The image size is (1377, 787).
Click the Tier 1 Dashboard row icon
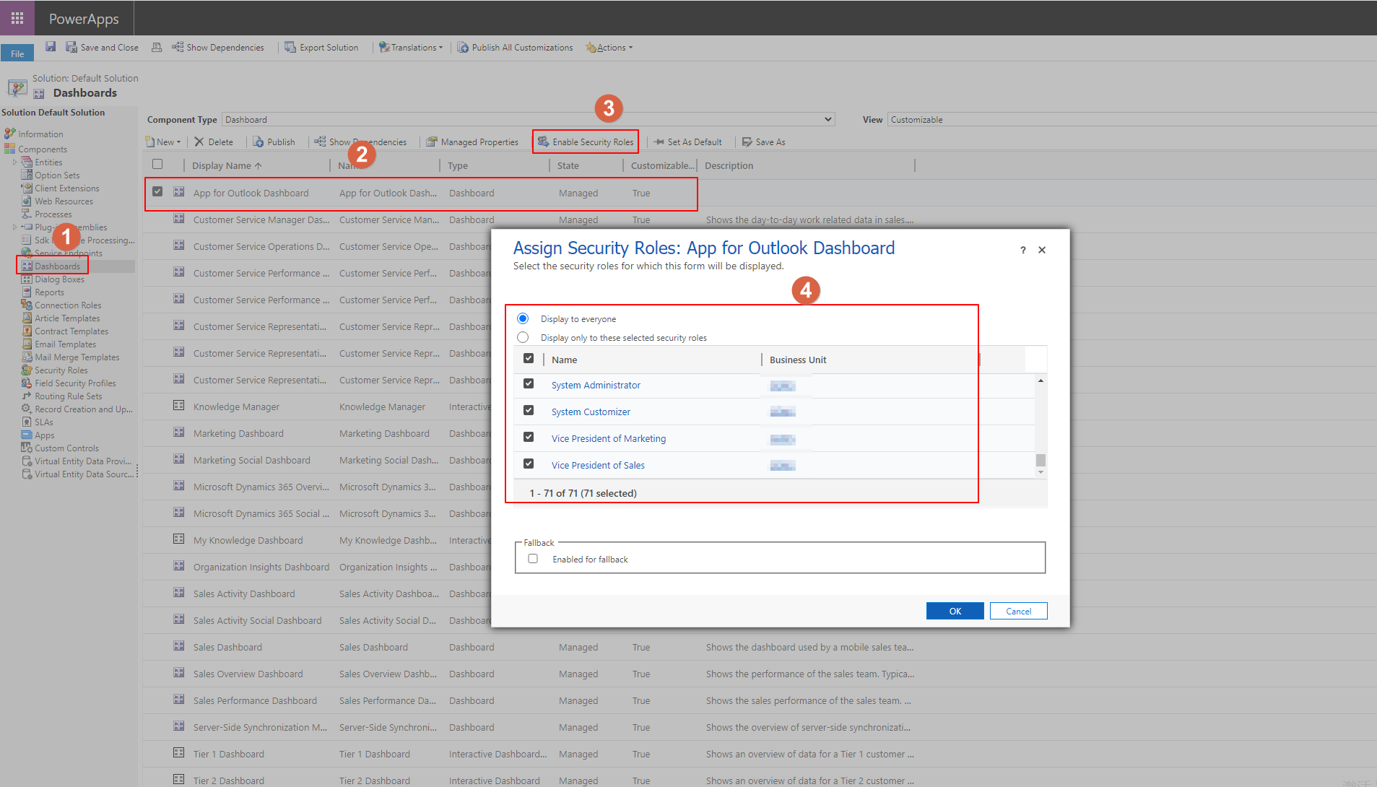click(x=178, y=752)
